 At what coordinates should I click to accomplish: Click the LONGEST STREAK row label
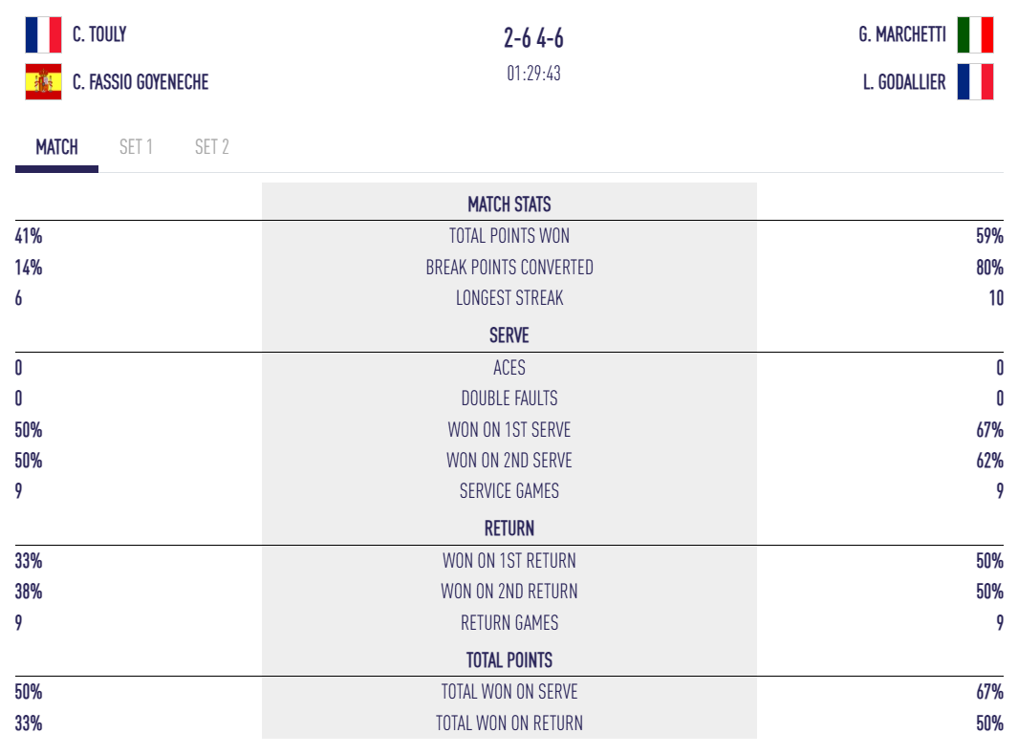click(509, 298)
